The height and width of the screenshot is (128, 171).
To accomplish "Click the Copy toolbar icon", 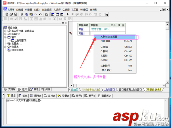I will coord(26,14).
